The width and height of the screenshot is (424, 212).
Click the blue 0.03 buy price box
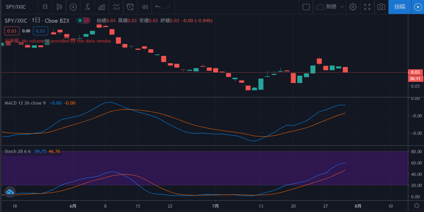(41, 31)
